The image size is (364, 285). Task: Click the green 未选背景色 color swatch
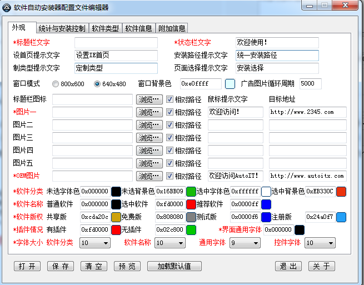[x=191, y=192]
